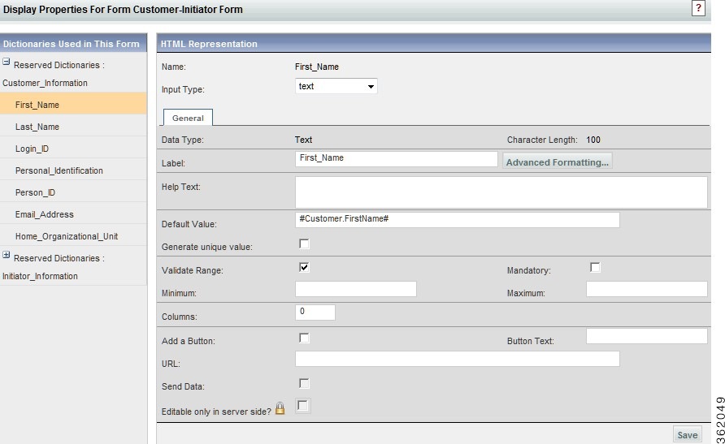725x444 pixels.
Task: Check the Add a Button checkbox
Action: [x=304, y=338]
